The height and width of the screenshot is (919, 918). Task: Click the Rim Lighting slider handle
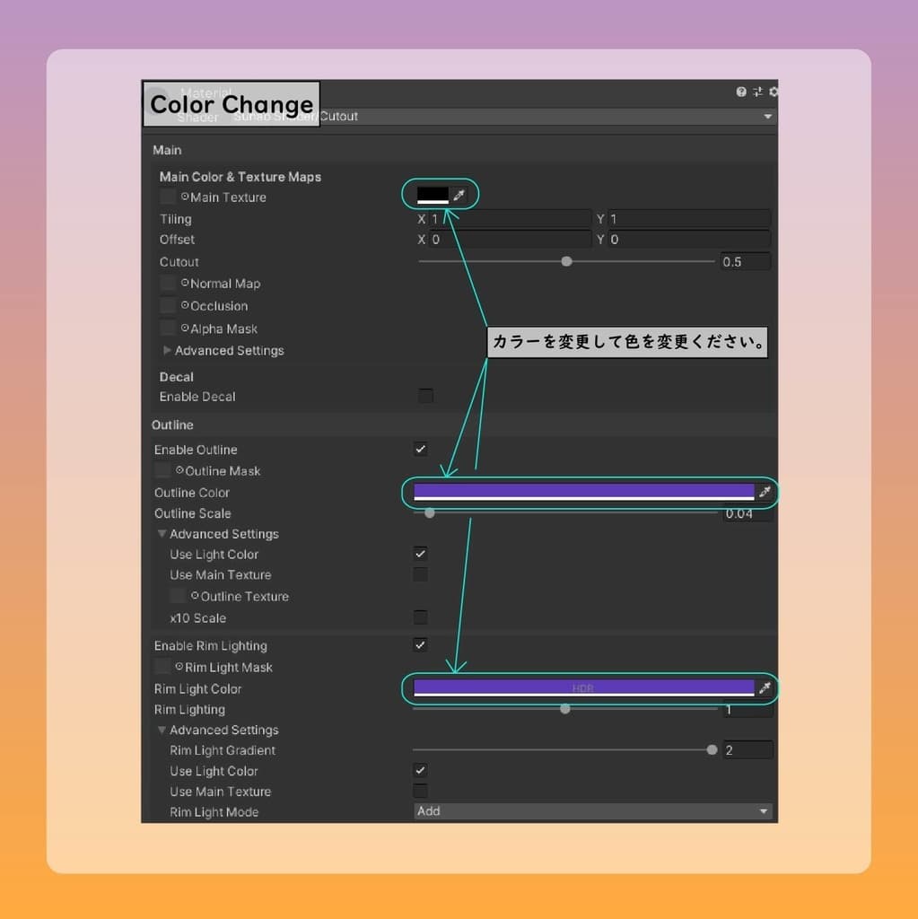click(x=565, y=709)
